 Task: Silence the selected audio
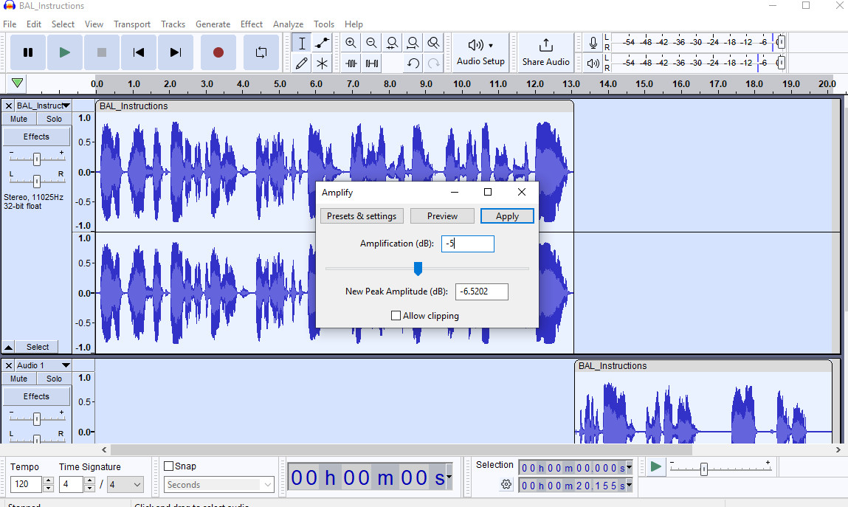(x=371, y=63)
